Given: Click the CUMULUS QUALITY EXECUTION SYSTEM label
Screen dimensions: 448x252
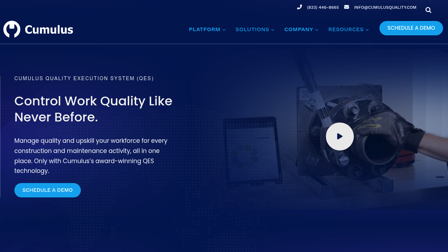Looking at the screenshot, I should pyautogui.click(x=84, y=78).
